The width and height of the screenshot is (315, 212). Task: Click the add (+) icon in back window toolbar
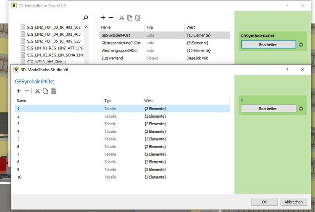(103, 18)
